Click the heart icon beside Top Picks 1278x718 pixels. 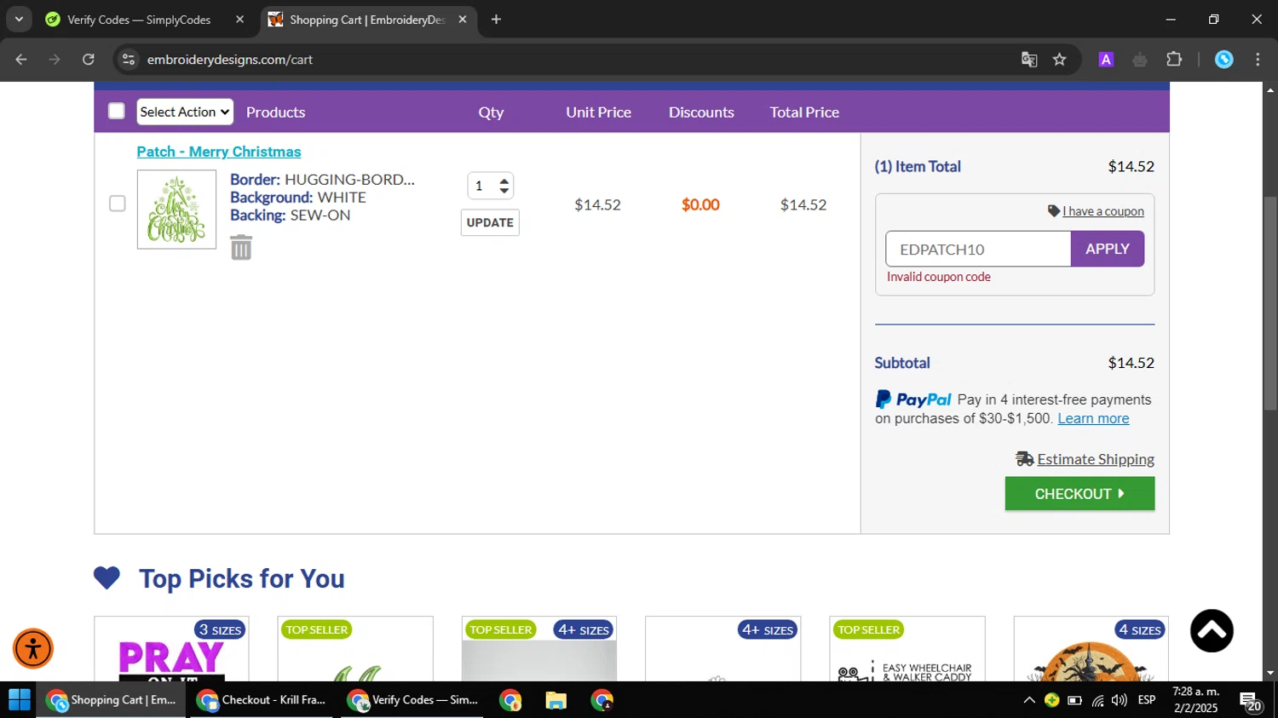pyautogui.click(x=107, y=578)
